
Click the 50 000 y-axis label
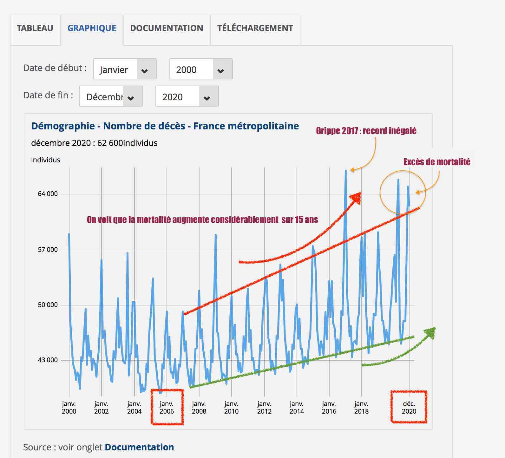pyautogui.click(x=48, y=305)
